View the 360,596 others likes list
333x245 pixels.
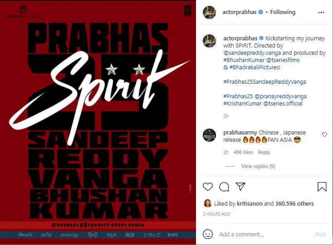(x=294, y=204)
